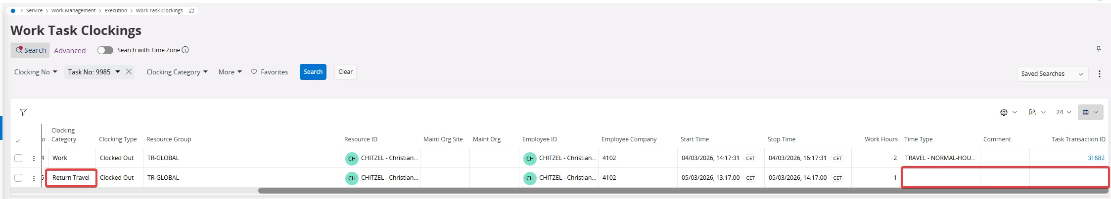The width and height of the screenshot is (1111, 199).
Task: Open row actions for the Work row
Action: 34,159
